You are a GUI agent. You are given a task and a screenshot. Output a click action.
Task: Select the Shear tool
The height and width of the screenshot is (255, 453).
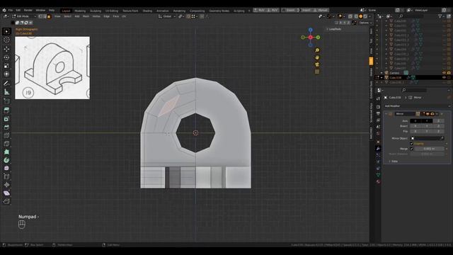click(x=6, y=193)
